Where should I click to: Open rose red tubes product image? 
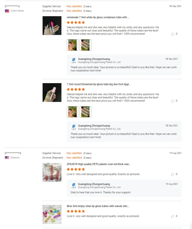[52, 172]
